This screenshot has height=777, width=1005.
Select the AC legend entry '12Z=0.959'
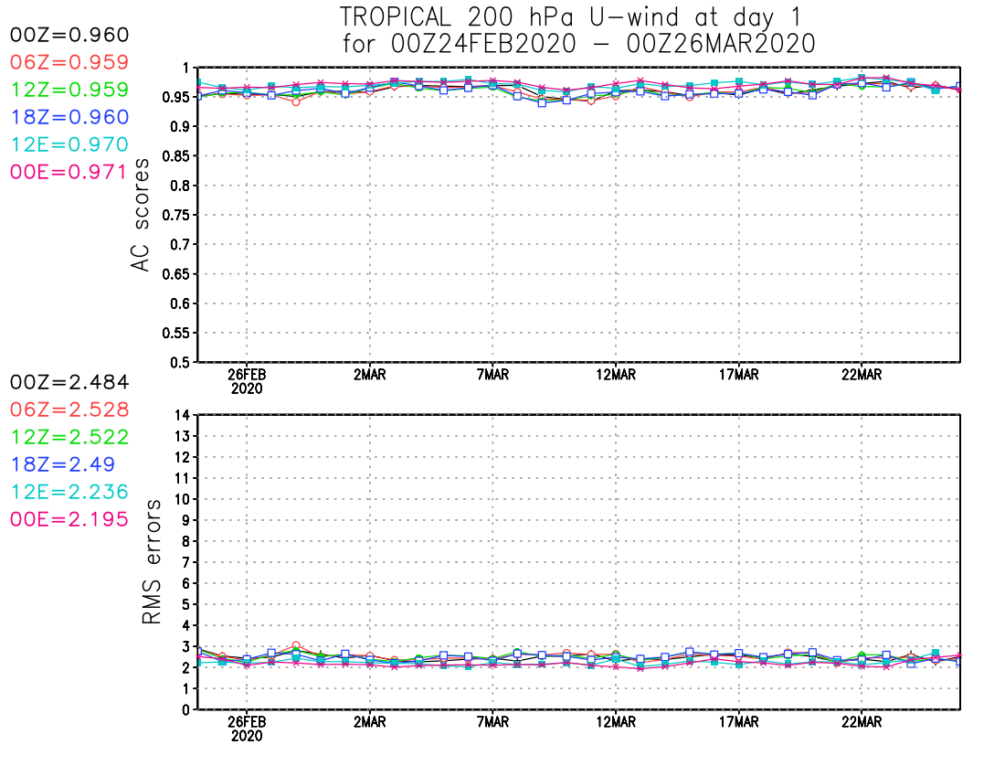[x=69, y=90]
